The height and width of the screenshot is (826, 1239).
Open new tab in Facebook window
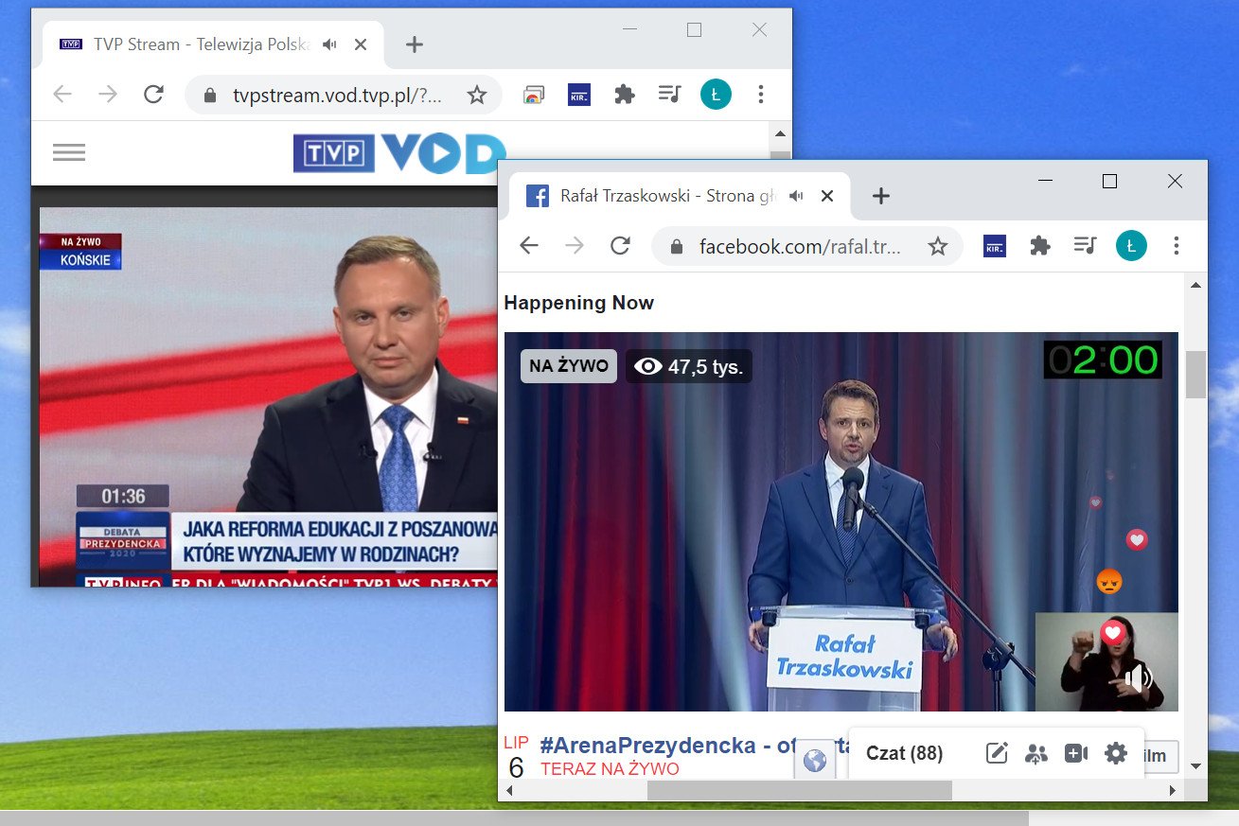(880, 196)
